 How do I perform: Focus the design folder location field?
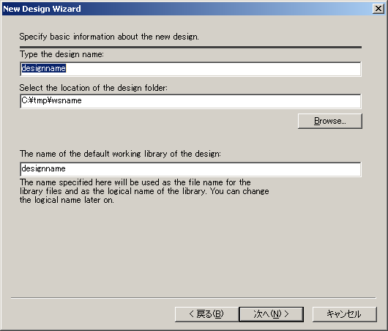coord(190,101)
